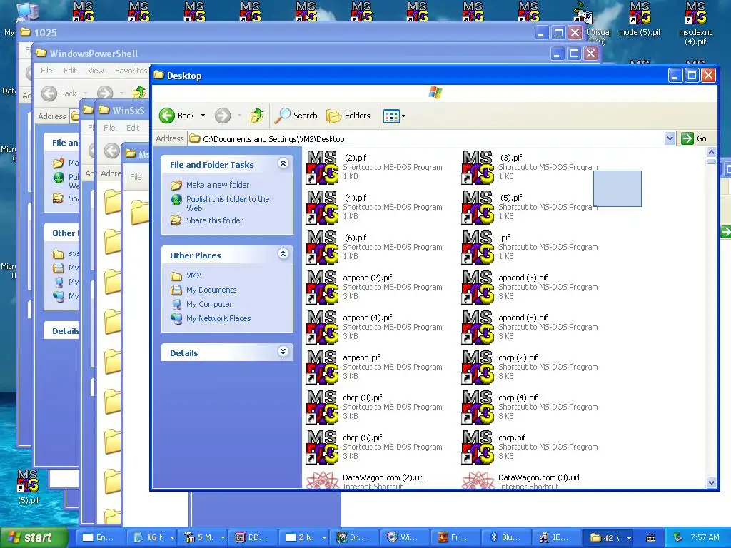The height and width of the screenshot is (548, 731).
Task: Click Share this folder link
Action: tap(214, 220)
